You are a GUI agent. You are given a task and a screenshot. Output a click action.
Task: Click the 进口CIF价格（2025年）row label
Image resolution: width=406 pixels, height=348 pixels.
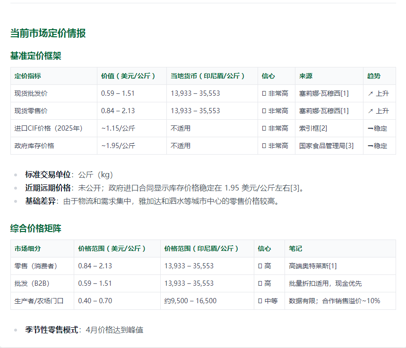coord(49,128)
